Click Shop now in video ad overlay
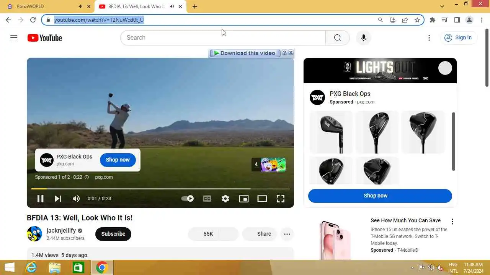490x275 pixels. click(118, 160)
